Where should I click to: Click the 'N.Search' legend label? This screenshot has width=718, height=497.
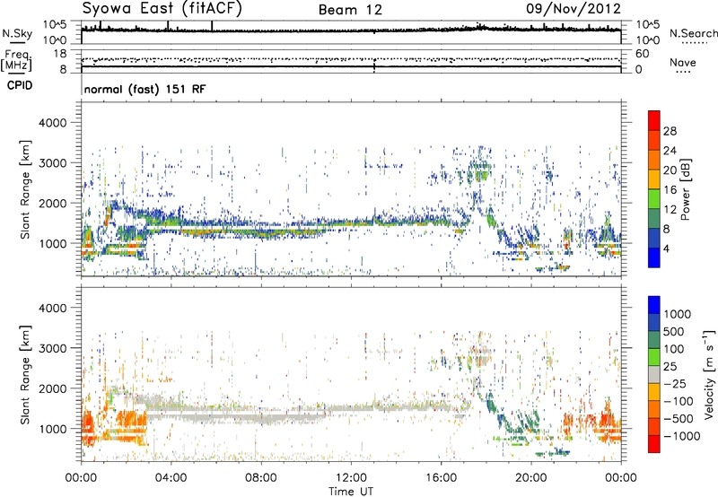pos(693,33)
